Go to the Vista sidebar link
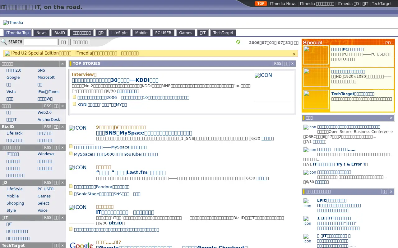This screenshot has height=248, width=398. [11, 92]
